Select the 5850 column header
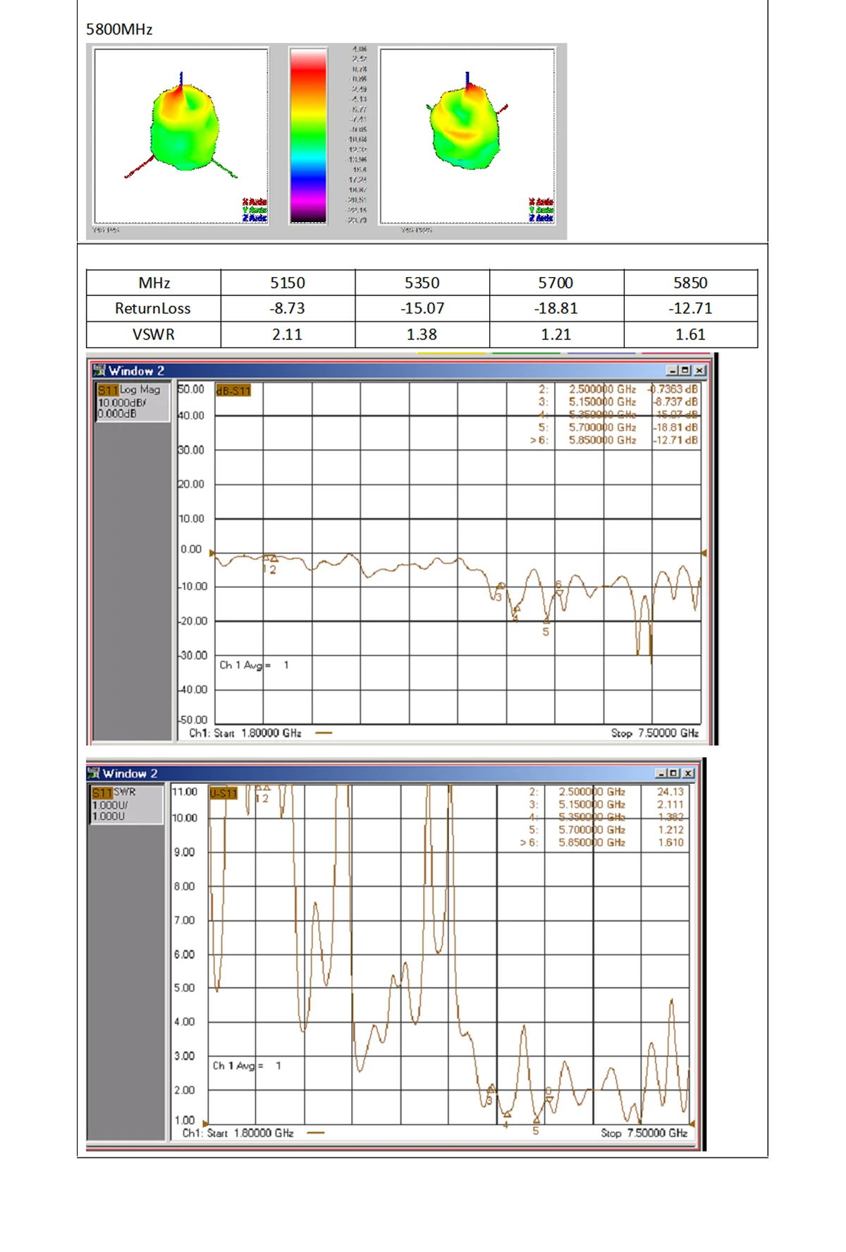Screen dimensions: 846x1252 (691, 283)
